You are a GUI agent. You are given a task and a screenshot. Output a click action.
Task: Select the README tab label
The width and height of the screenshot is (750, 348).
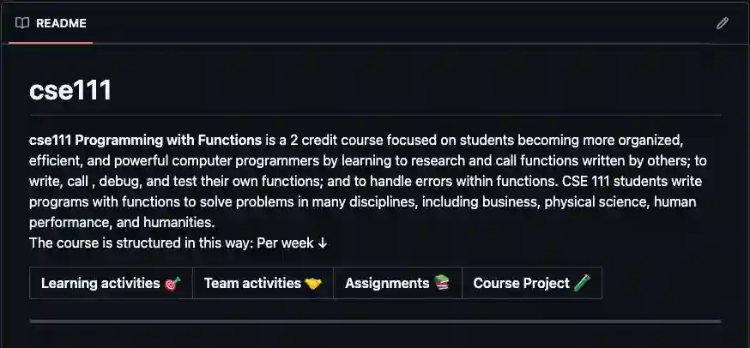click(61, 23)
